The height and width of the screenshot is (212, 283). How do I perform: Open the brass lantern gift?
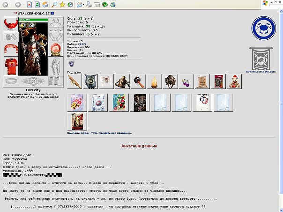122,81
